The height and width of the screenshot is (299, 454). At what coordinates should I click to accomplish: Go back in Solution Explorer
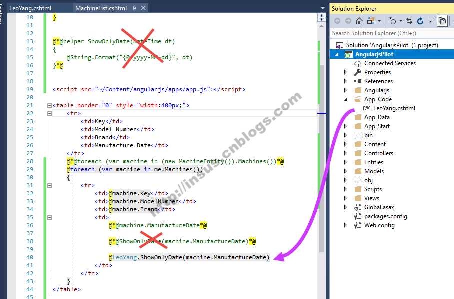[337, 21]
